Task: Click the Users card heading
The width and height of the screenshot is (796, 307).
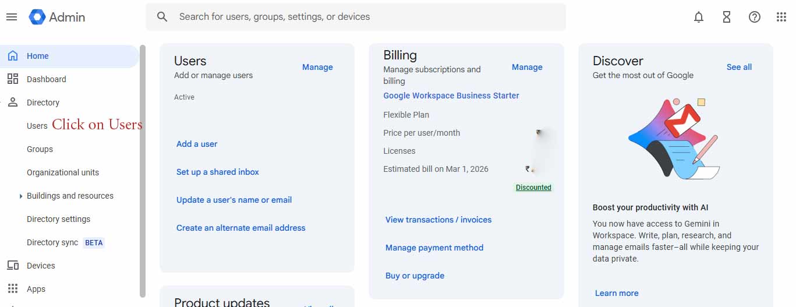Action: click(190, 61)
